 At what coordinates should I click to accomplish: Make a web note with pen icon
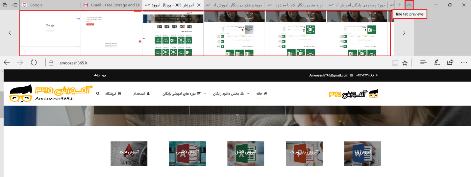pyautogui.click(x=437, y=63)
